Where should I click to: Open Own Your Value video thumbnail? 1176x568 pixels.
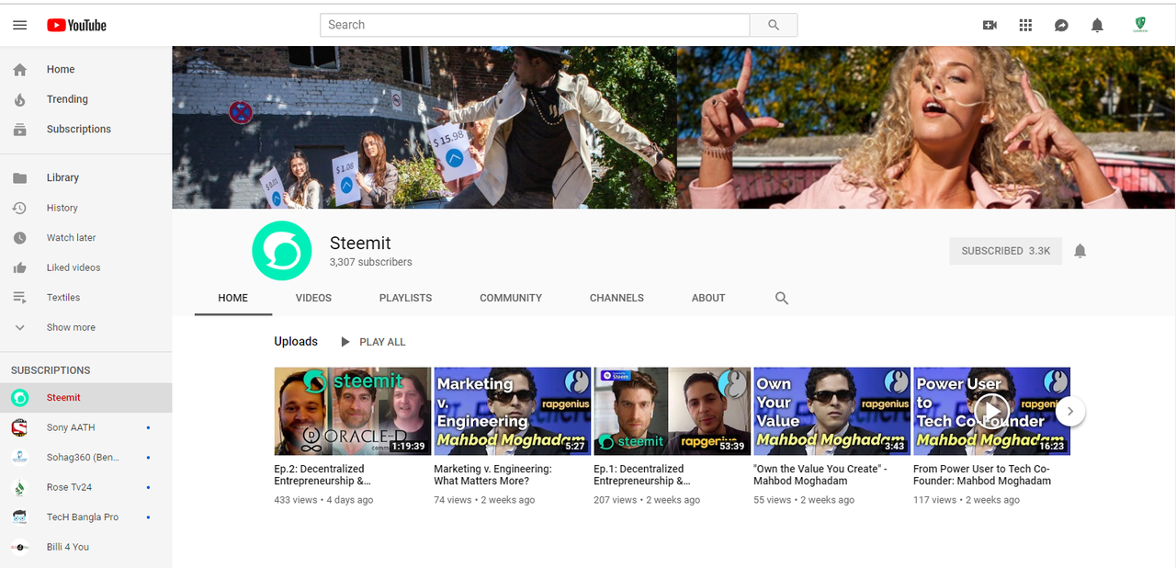click(831, 411)
